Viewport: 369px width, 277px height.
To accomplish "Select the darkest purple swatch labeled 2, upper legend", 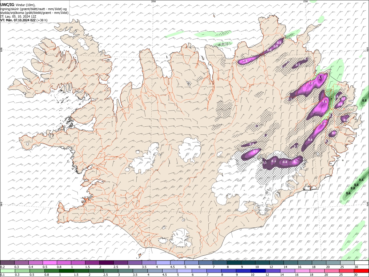I will coord(106,263).
